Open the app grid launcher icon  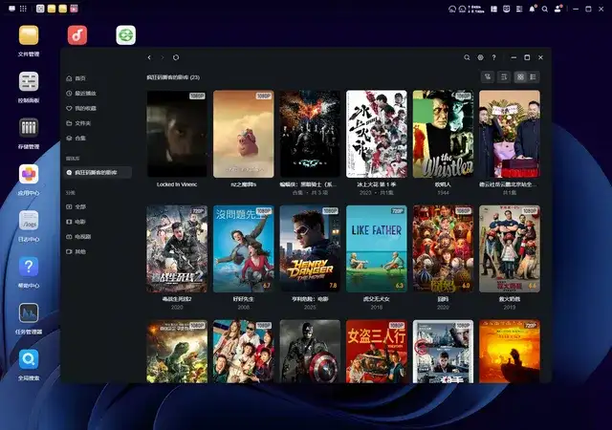23,9
